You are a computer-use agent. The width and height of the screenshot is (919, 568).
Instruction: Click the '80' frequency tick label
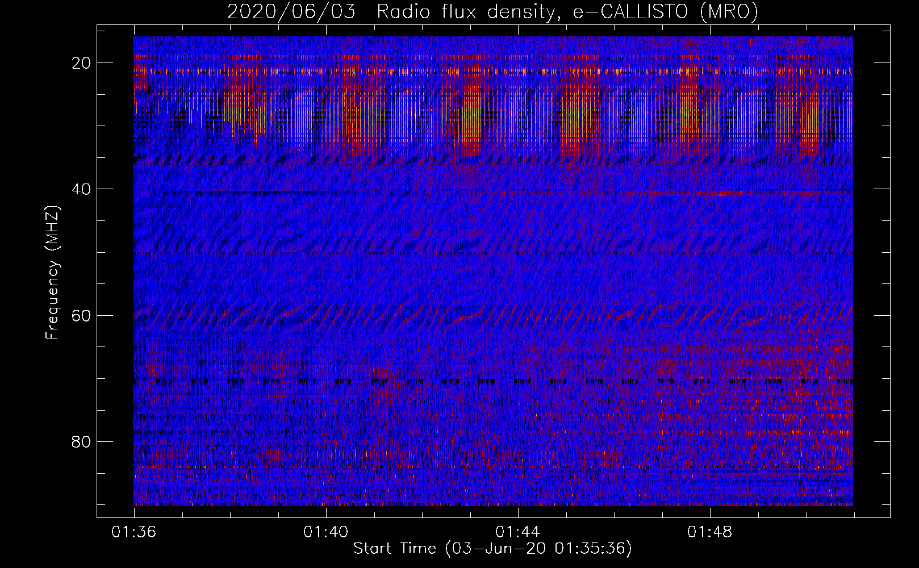[82, 441]
